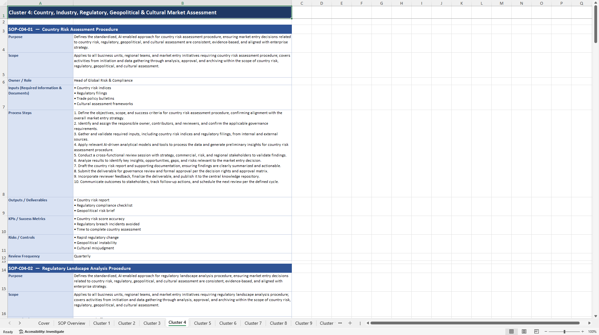Select column B header
599x335 pixels.
[183, 3]
